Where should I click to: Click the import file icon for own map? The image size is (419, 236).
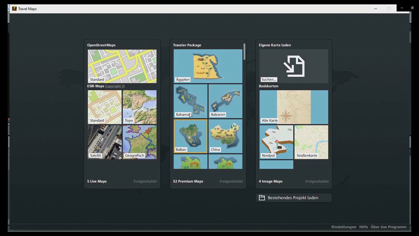(294, 66)
